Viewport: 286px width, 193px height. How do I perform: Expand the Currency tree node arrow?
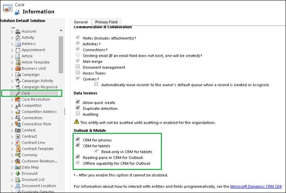coord(12,155)
